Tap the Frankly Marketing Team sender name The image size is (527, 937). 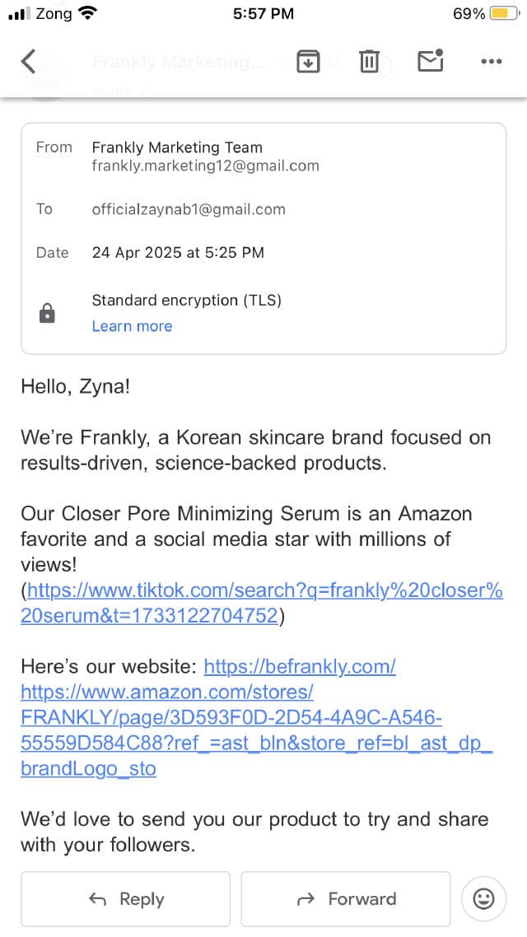tap(177, 147)
